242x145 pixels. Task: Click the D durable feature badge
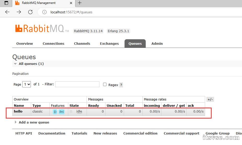[55, 112]
